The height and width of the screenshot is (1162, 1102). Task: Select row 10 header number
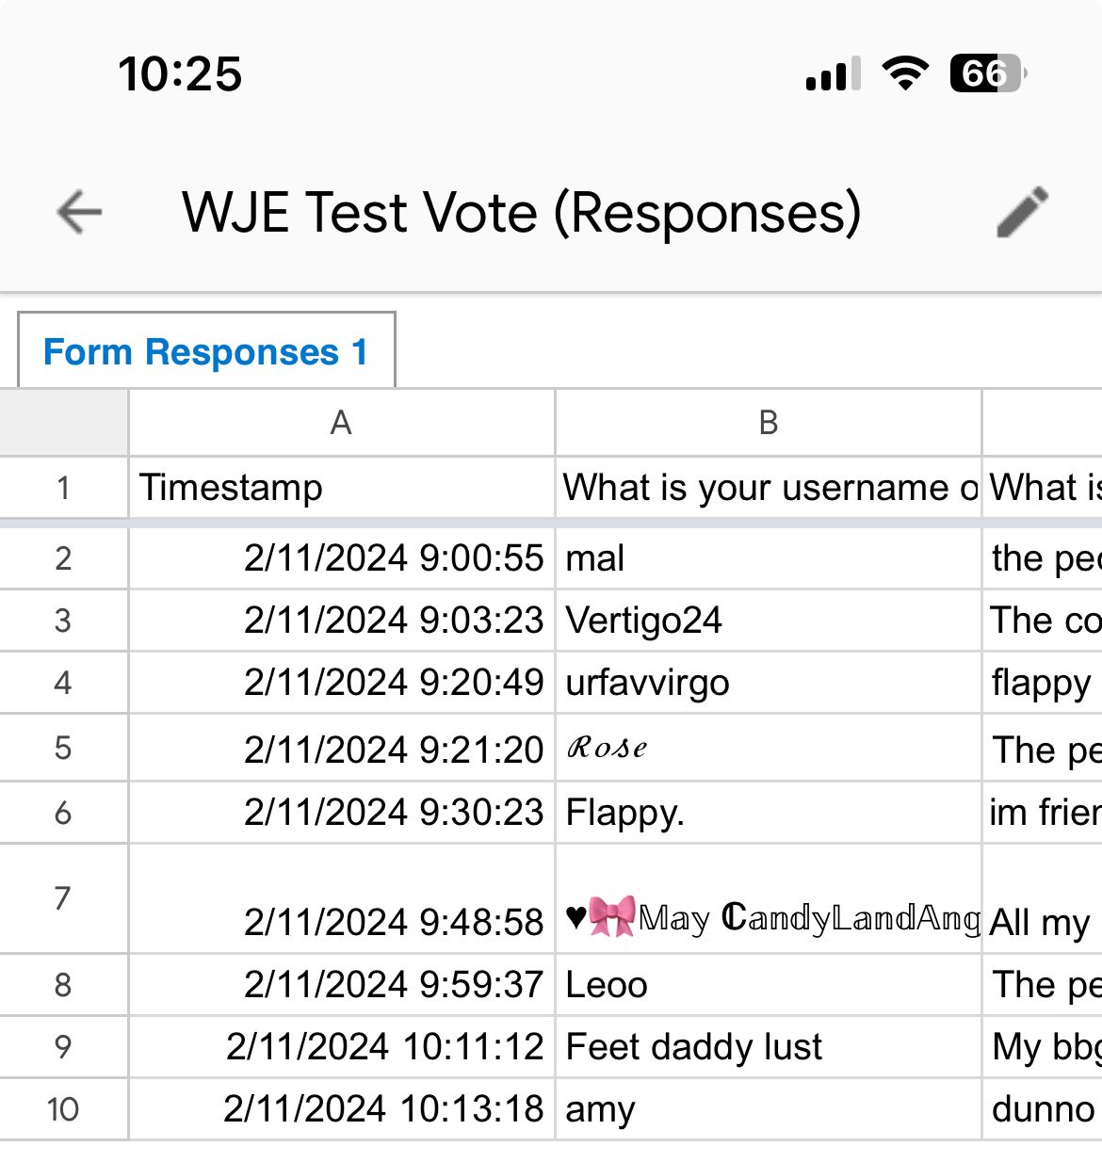(63, 1109)
